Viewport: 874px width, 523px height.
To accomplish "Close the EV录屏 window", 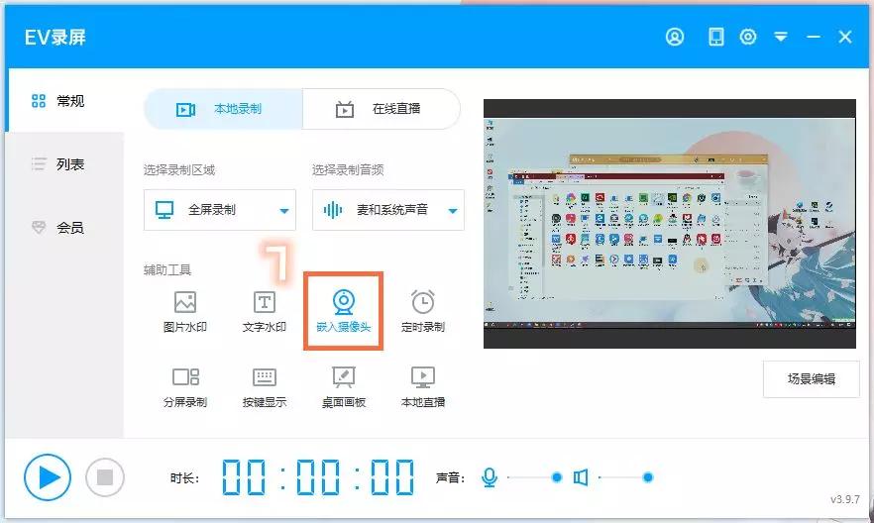I will coord(845,37).
